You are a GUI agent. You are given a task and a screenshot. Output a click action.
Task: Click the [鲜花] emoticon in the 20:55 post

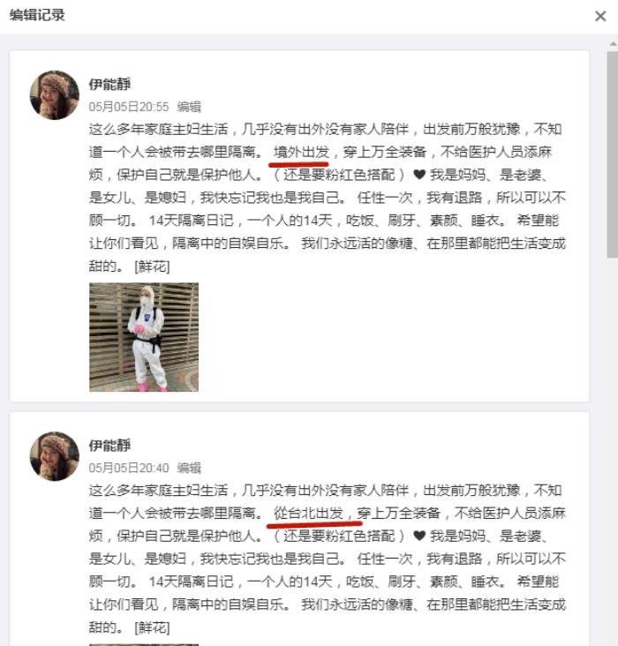(x=152, y=267)
